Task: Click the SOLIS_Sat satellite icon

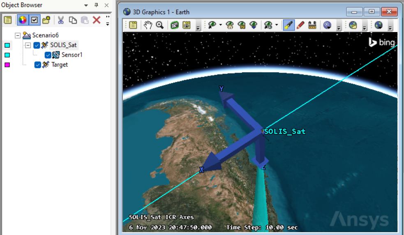Action: (x=45, y=45)
